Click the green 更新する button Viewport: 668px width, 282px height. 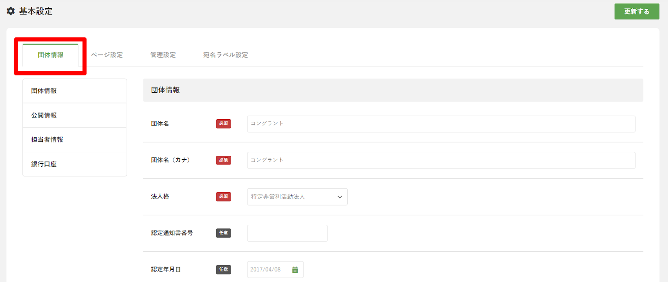tap(637, 11)
